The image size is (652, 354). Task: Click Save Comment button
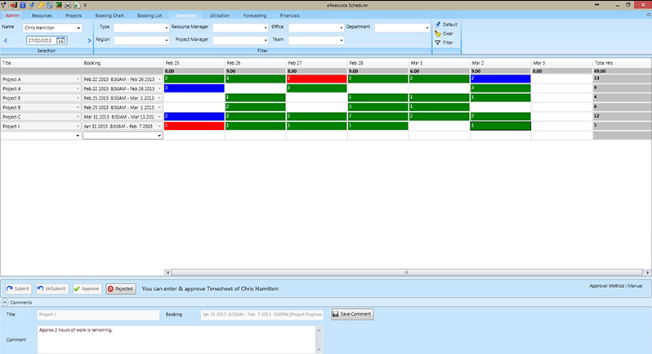pos(352,314)
